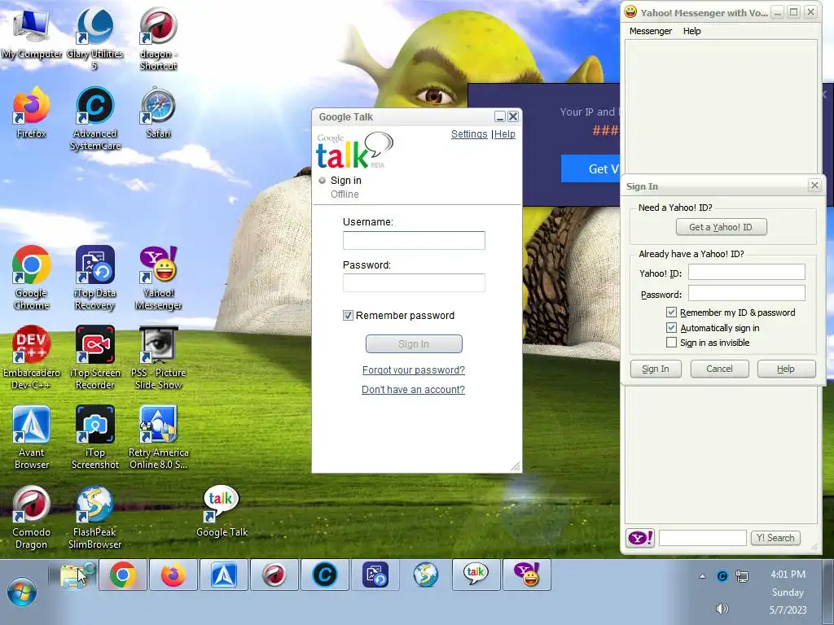This screenshot has width=834, height=625.
Task: Click Forgot your password? link
Action: point(413,370)
